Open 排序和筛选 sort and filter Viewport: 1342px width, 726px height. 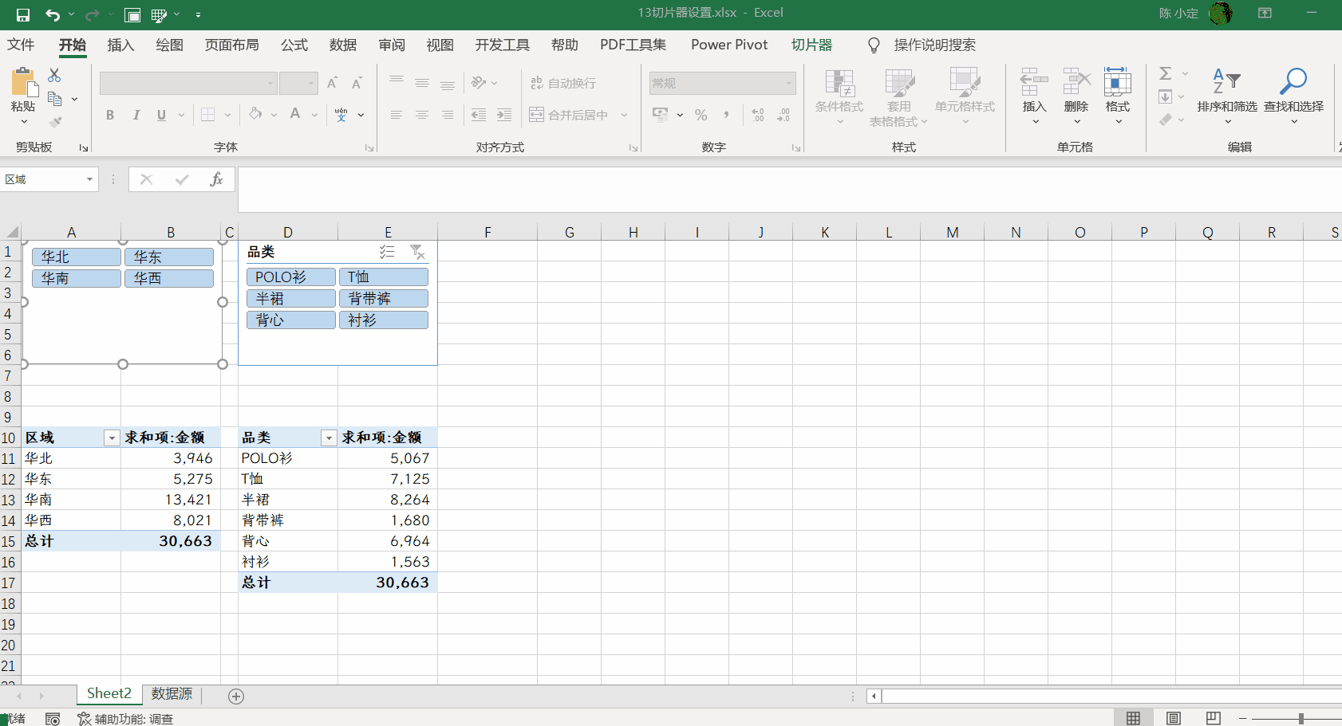point(1227,96)
